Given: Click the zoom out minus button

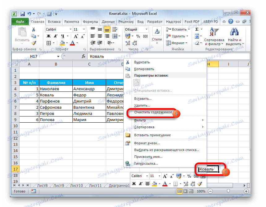Looking at the screenshot, I should (x=210, y=191).
